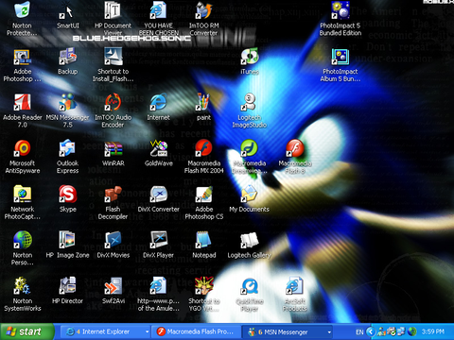Viewport: 454px width, 340px height.
Task: Launch Norton SystemWorks
Action: point(22,285)
